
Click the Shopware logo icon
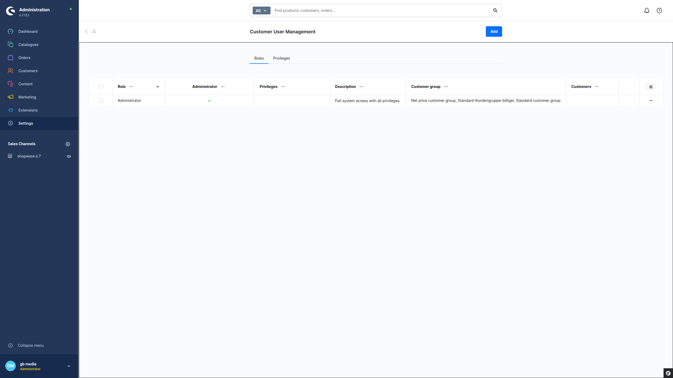11,11
